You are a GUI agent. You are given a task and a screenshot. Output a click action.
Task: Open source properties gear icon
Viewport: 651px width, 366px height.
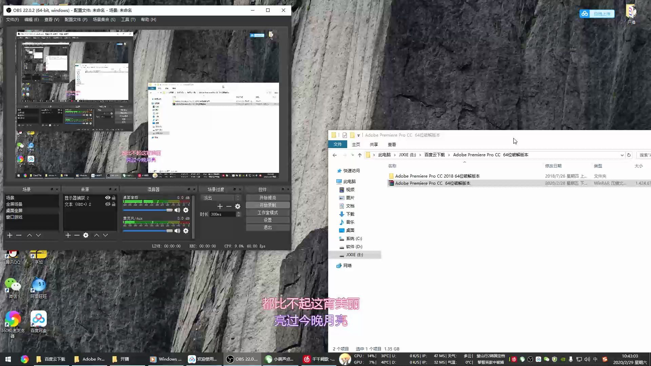[x=86, y=235]
